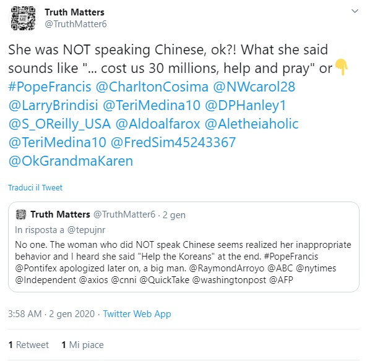Open the tweet options chevron menu
The width and height of the screenshot is (367, 361).
pyautogui.click(x=355, y=11)
